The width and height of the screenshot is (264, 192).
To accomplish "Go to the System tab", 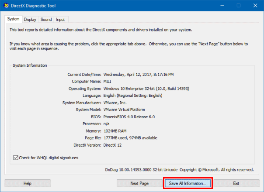I will click(13, 19).
